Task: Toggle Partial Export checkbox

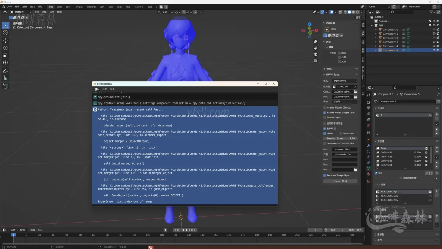Action: pyautogui.click(x=325, y=118)
